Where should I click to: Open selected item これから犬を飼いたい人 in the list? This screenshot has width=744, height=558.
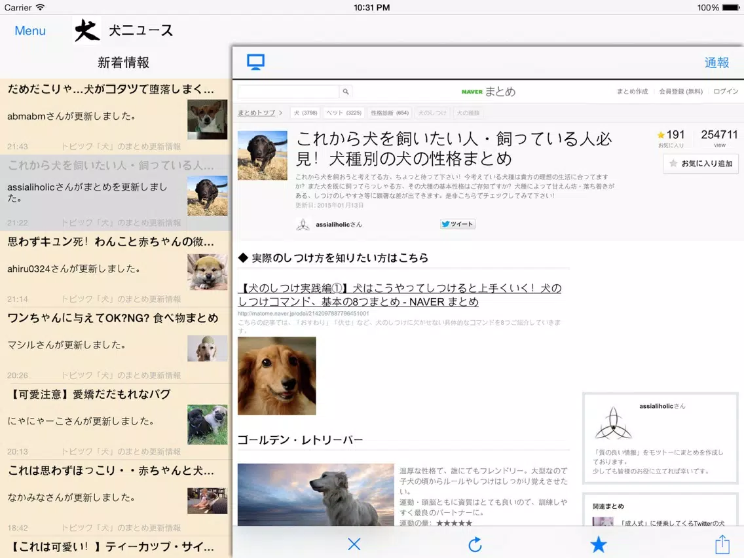[116, 193]
